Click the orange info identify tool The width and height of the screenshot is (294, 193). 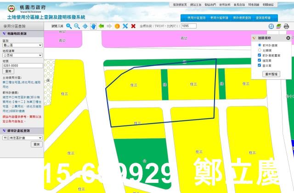pos(117,26)
